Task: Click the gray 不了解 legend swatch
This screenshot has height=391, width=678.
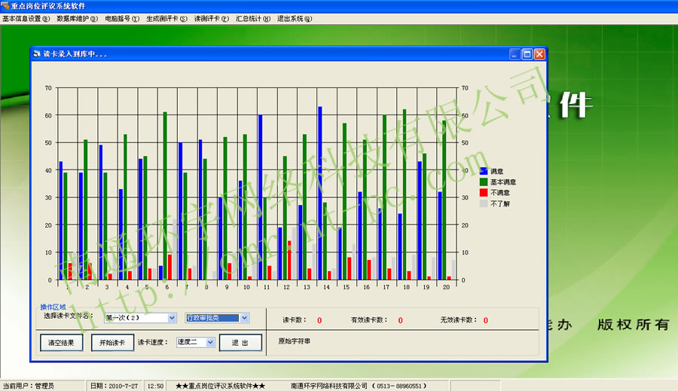Action: [x=484, y=203]
